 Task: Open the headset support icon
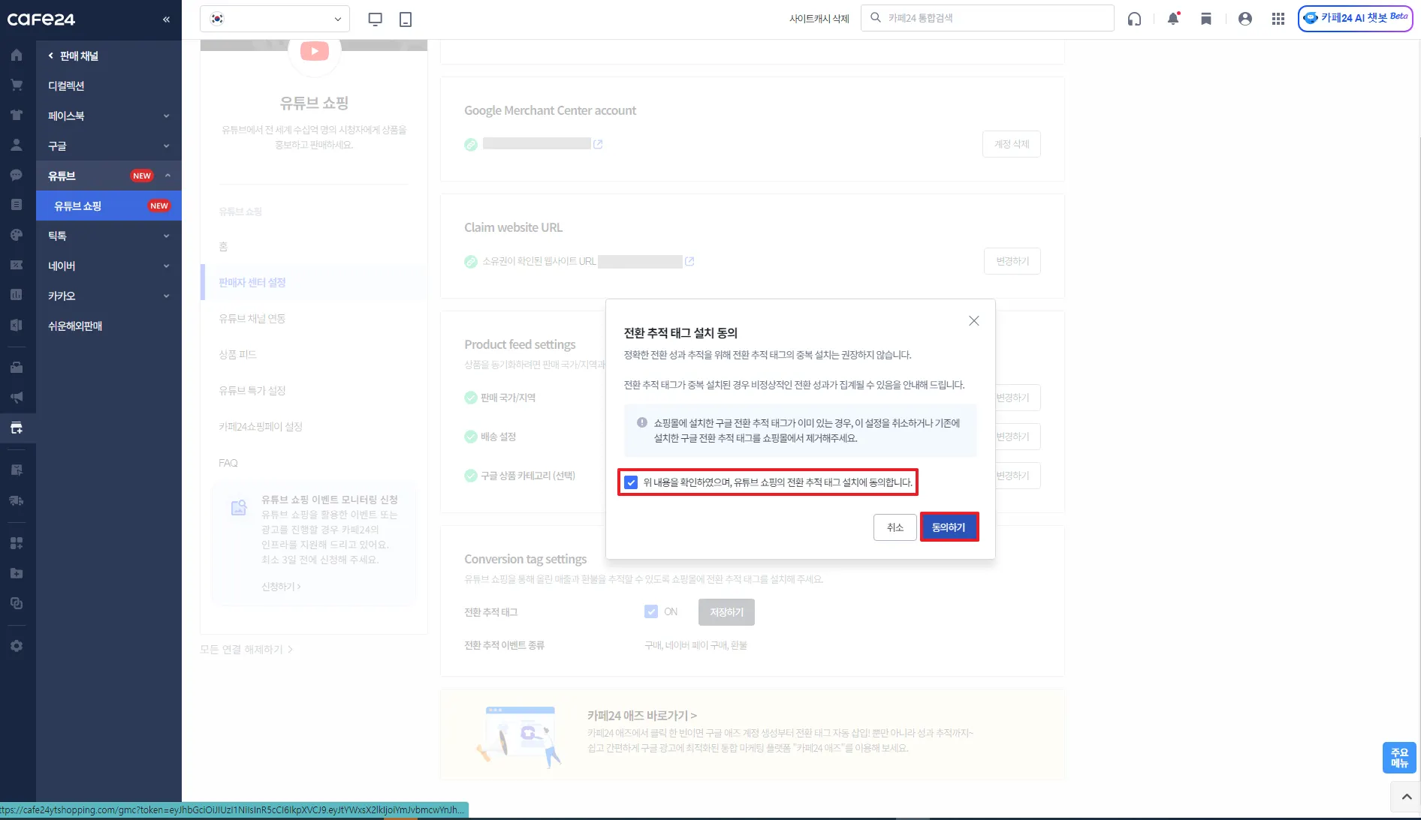(1134, 19)
